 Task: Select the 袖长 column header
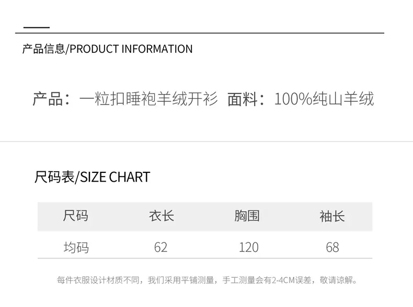point(332,216)
